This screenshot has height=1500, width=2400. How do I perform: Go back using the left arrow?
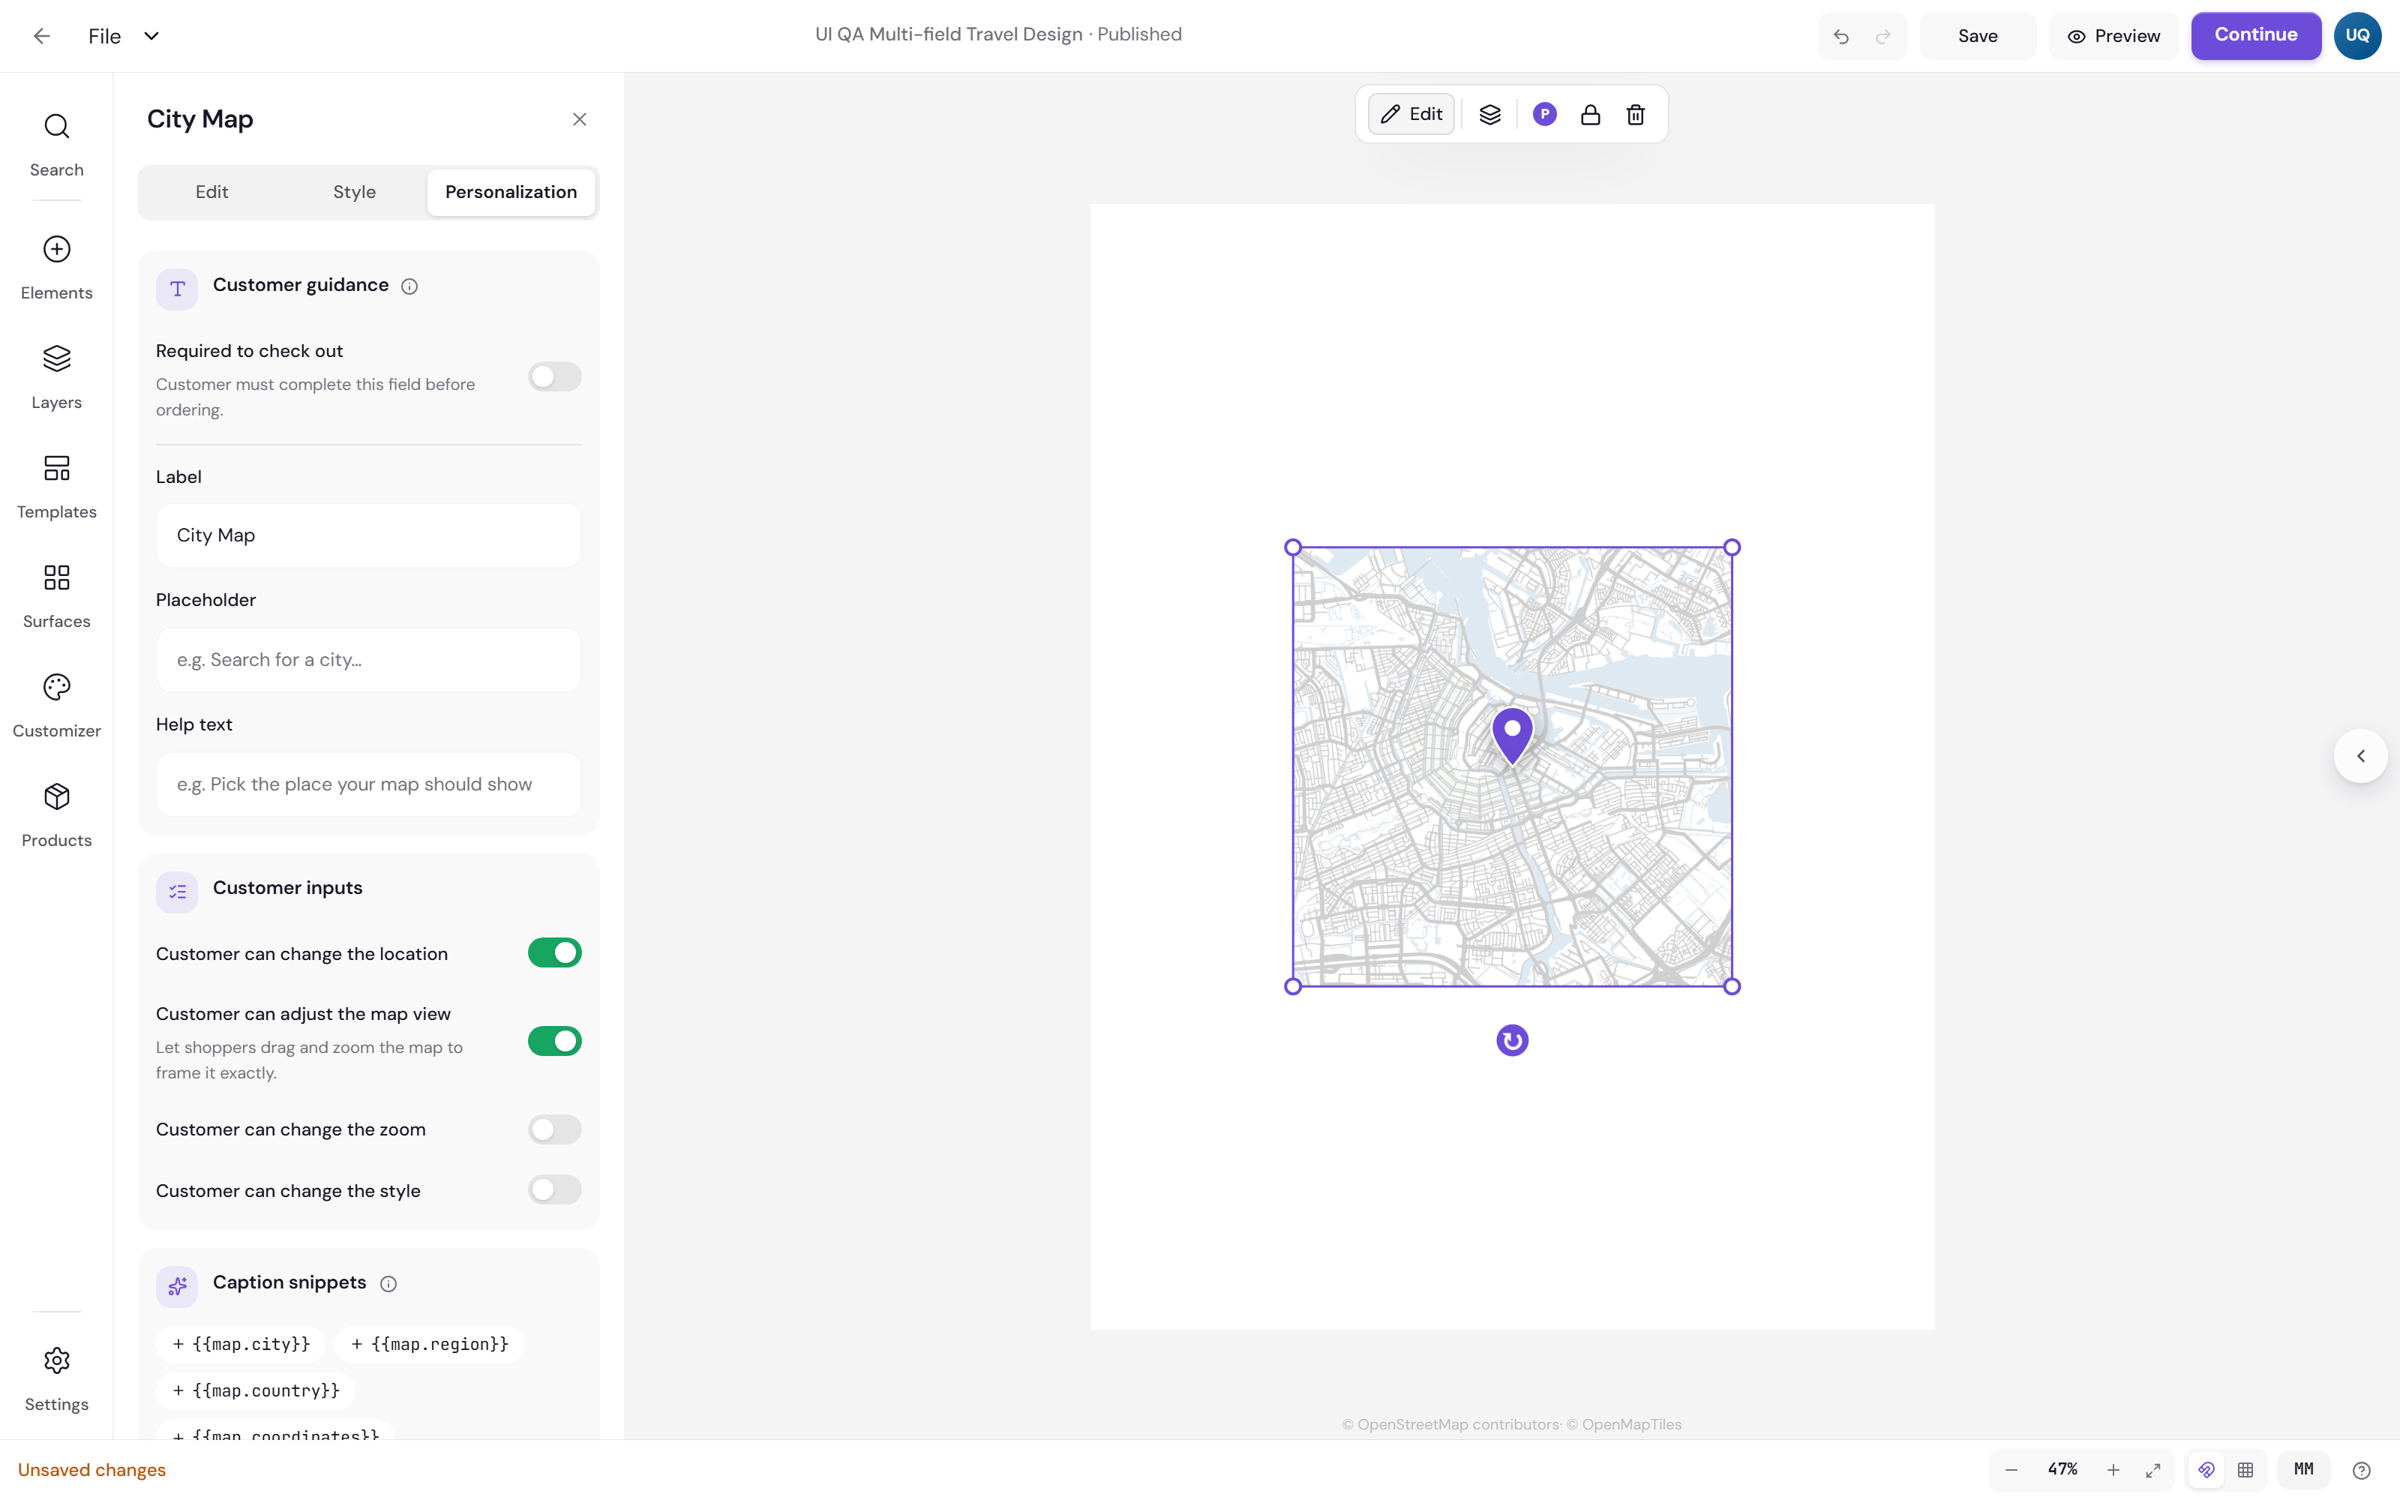click(42, 36)
